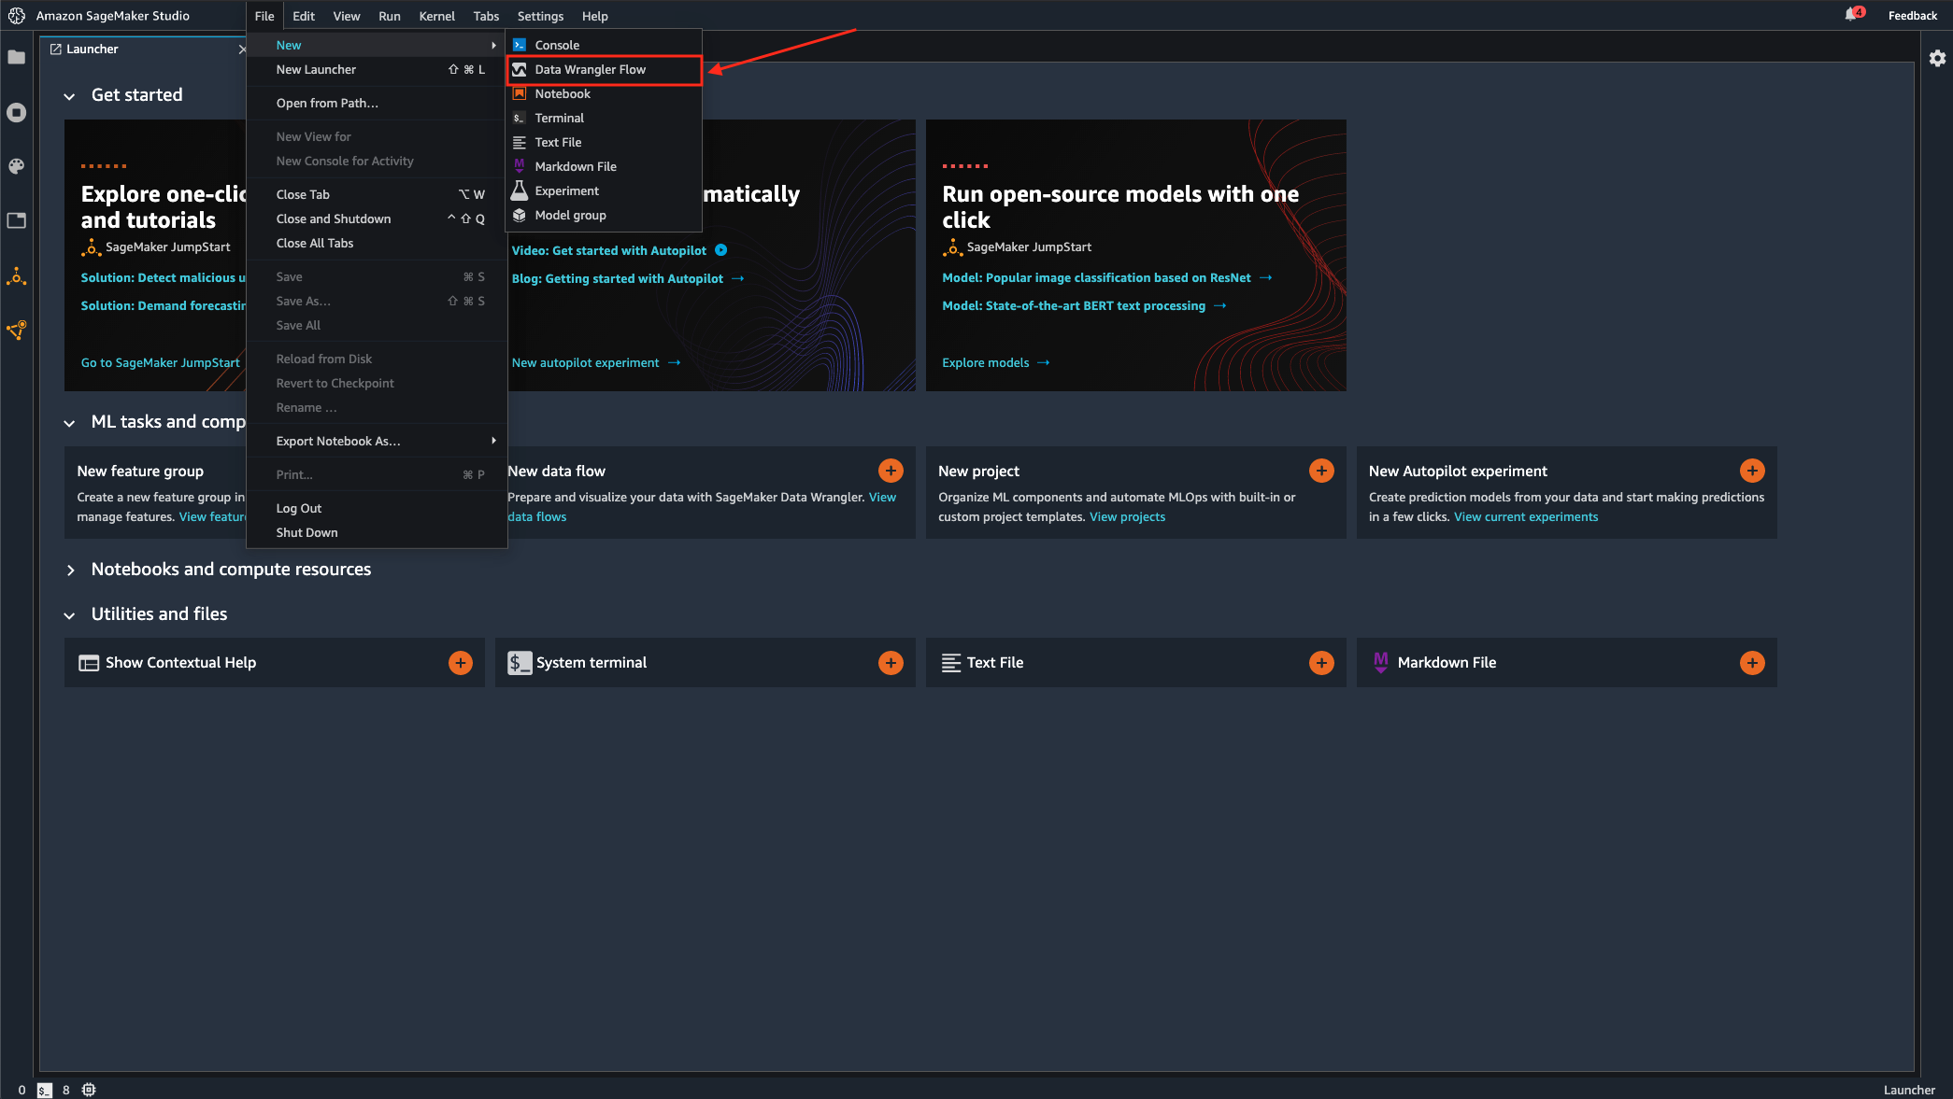Open the Kernel menu
The width and height of the screenshot is (1953, 1099).
point(436,16)
